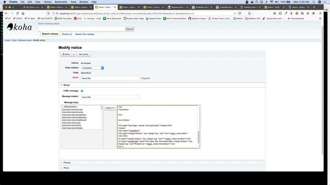Go to Notices & slips breadcrumb link
The width and height of the screenshot is (330, 185).
(25, 40)
